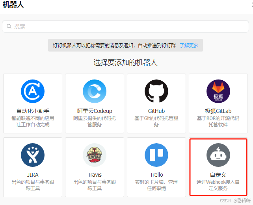Click the 选择要添加的机器人 heading
Image resolution: width=253 pixels, height=205 pixels.
pos(125,63)
